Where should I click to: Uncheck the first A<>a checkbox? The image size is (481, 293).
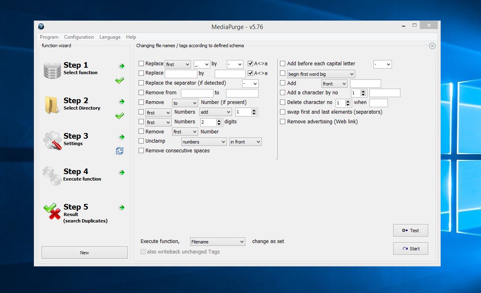250,64
